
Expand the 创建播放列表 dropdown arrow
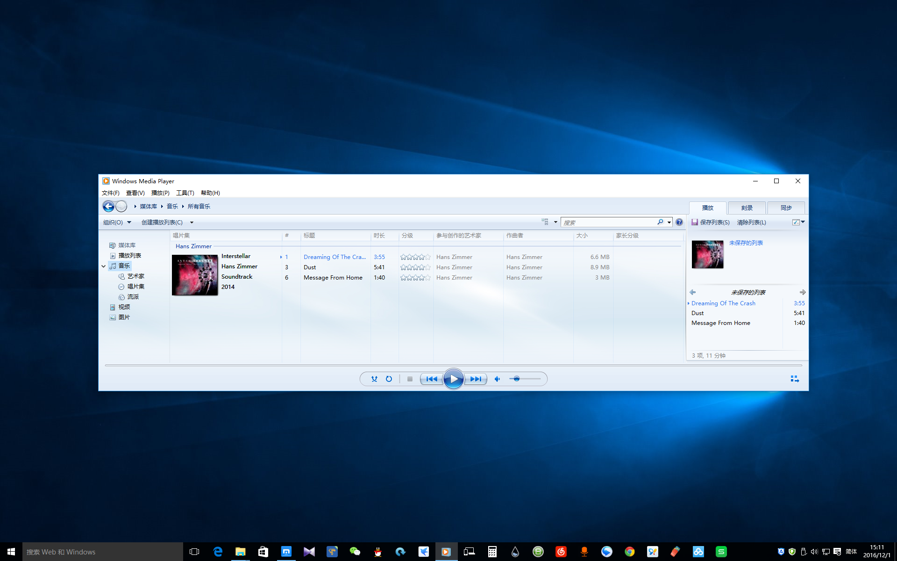[x=192, y=223]
